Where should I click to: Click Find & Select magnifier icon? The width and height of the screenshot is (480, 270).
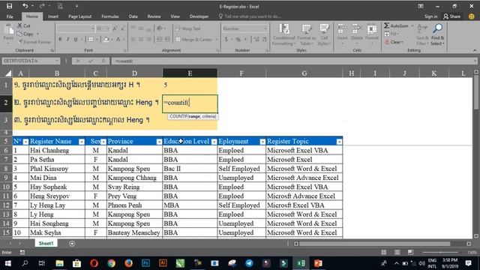[x=437, y=28]
